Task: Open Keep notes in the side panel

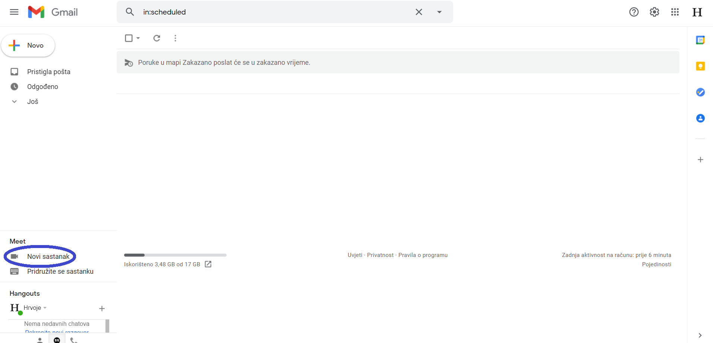Action: tap(701, 66)
